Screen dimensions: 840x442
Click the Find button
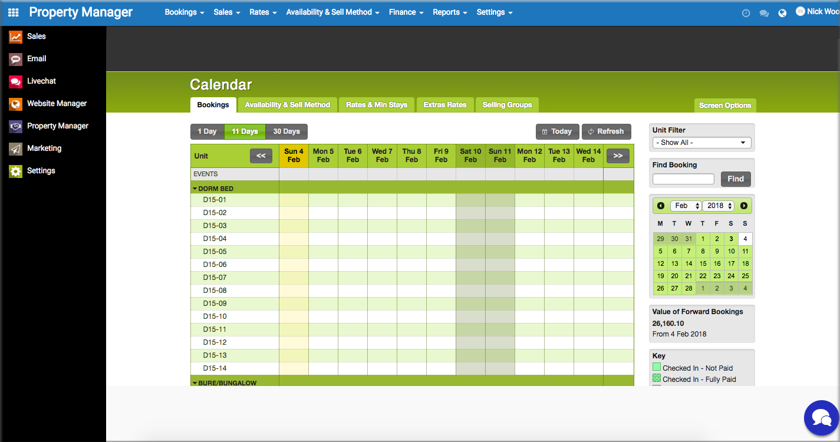point(735,179)
